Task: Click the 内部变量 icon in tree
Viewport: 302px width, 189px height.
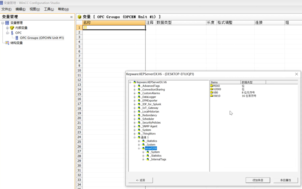Action: (x=12, y=28)
